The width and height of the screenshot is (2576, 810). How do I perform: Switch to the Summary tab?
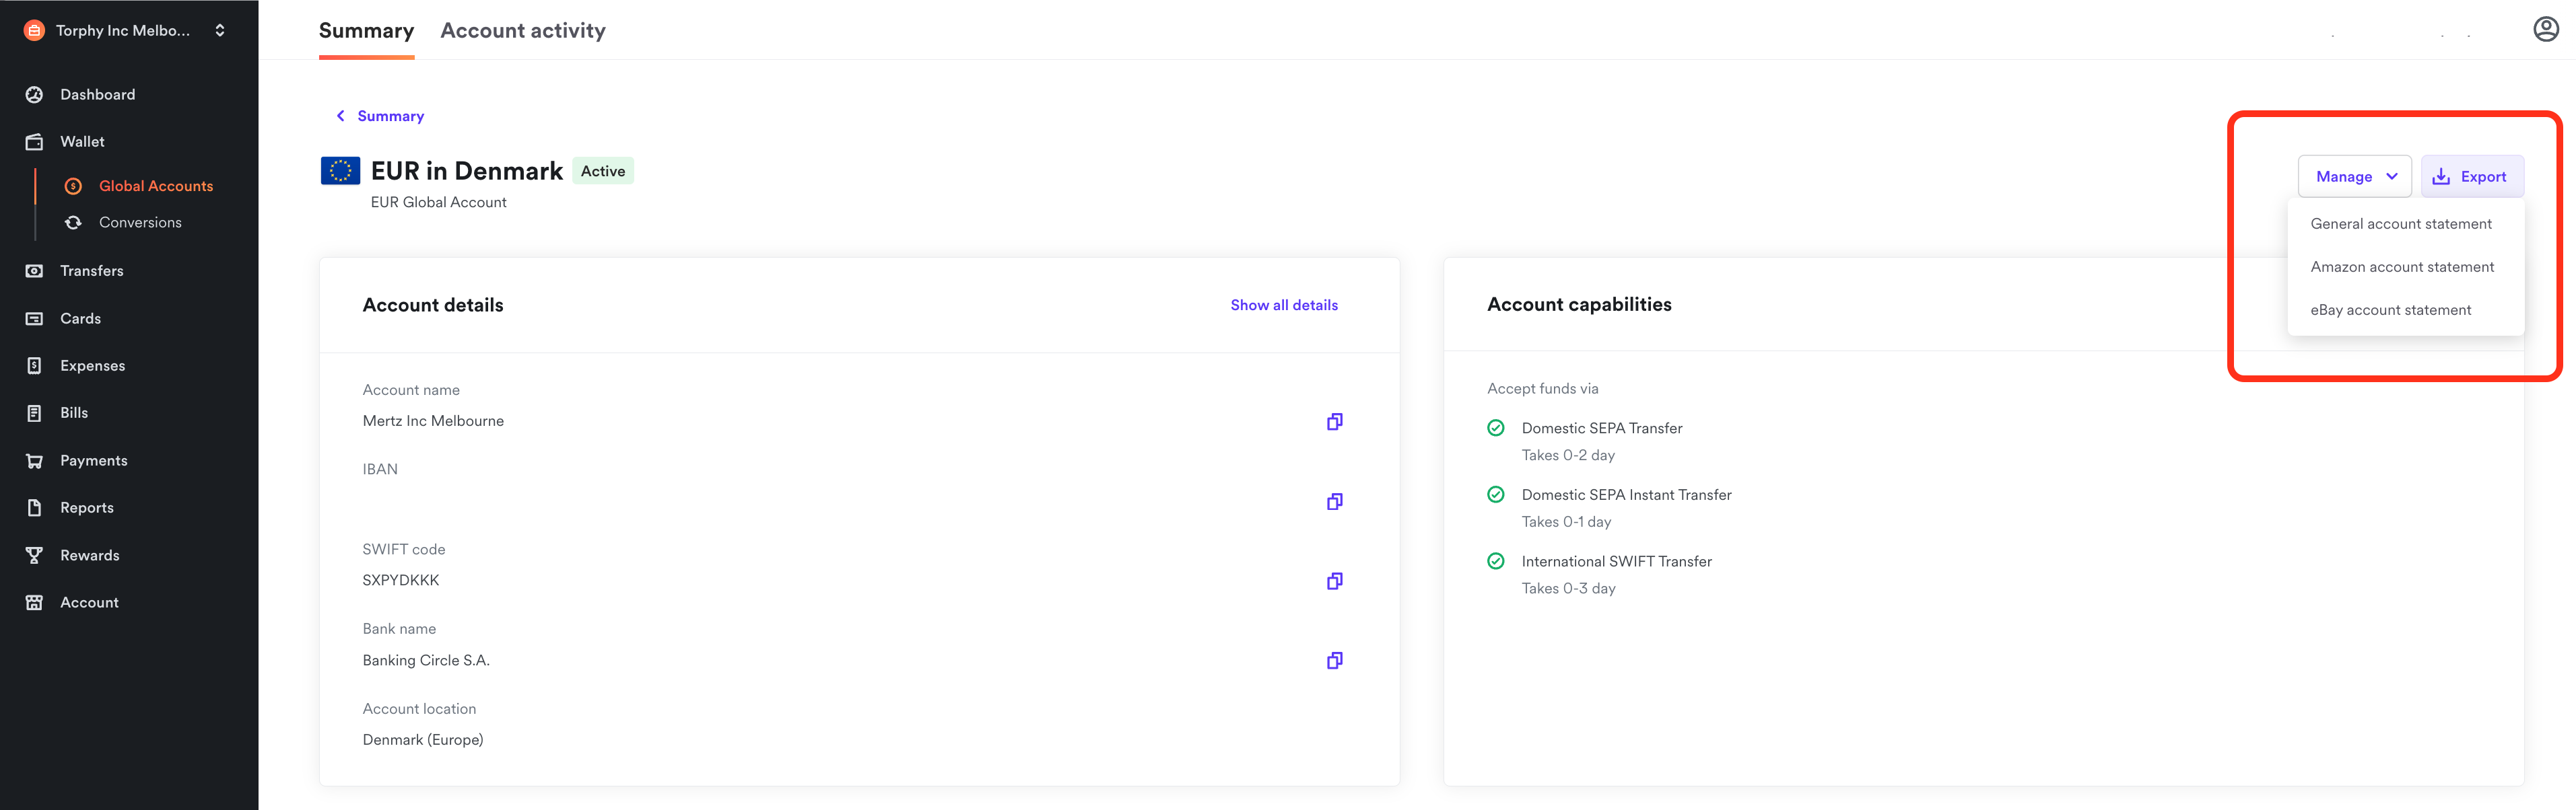point(366,30)
